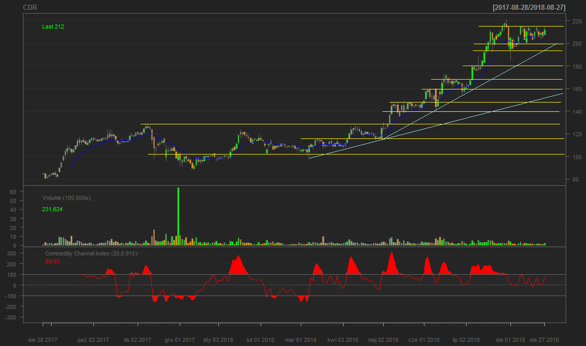Viewport: 586px width, 346px height.
Task: Click the 200 price axis label
Action: (x=577, y=44)
